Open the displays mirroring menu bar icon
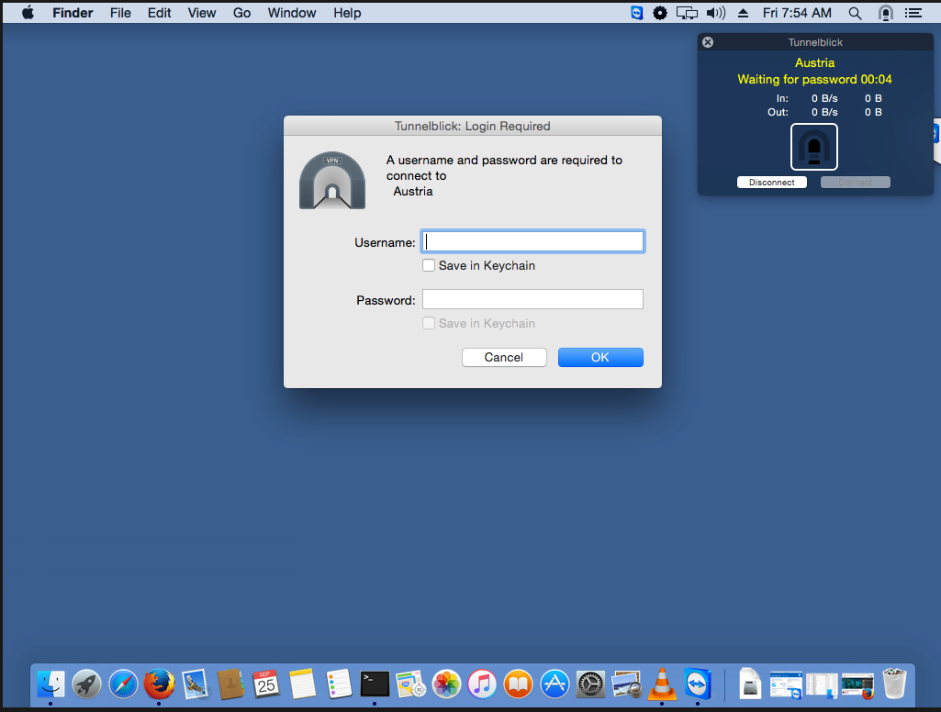This screenshot has width=941, height=712. click(x=687, y=13)
